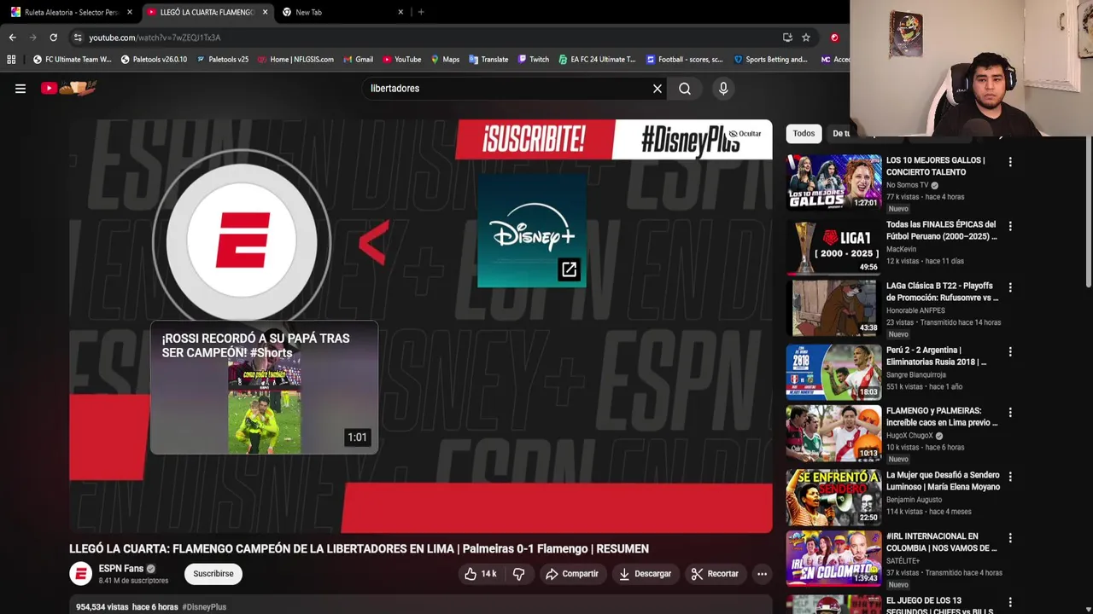Click the ESPN Fans channel avatar
This screenshot has height=614, width=1093.
pos(80,574)
